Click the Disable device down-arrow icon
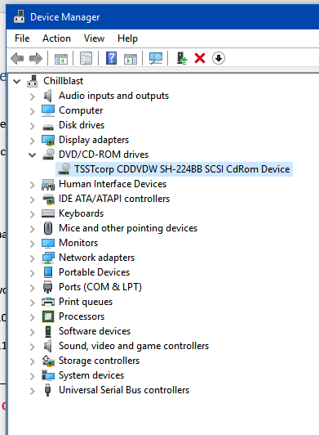 (x=219, y=58)
